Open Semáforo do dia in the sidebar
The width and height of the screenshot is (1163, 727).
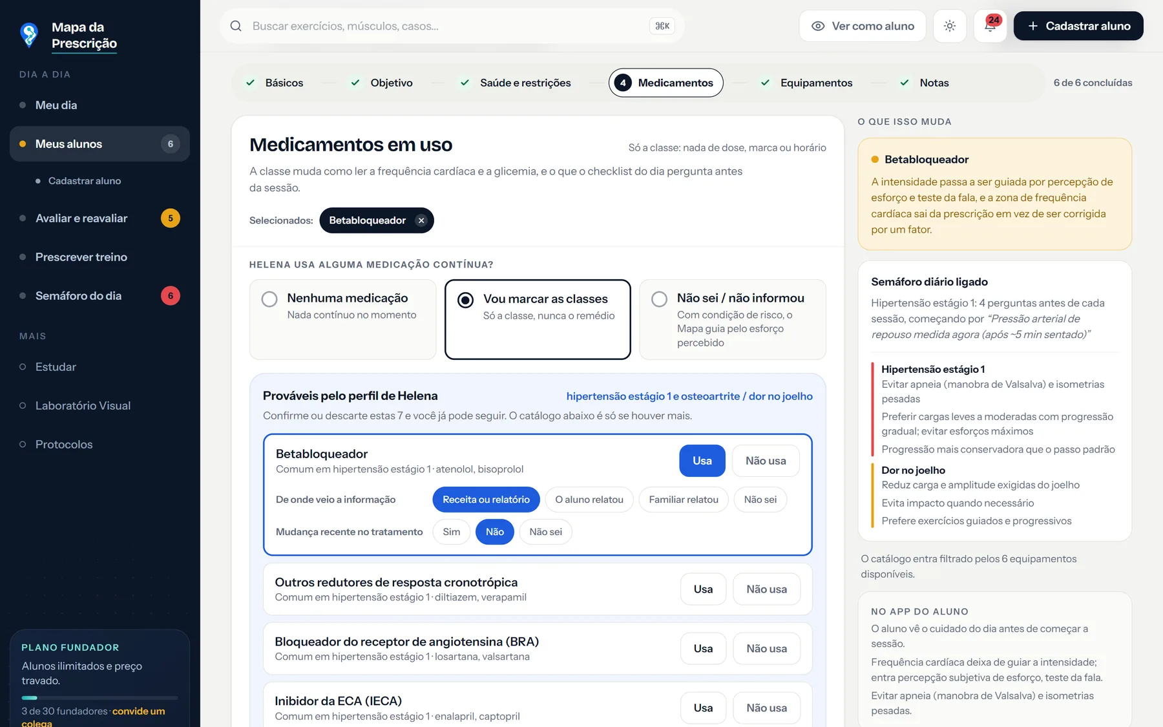coord(100,296)
